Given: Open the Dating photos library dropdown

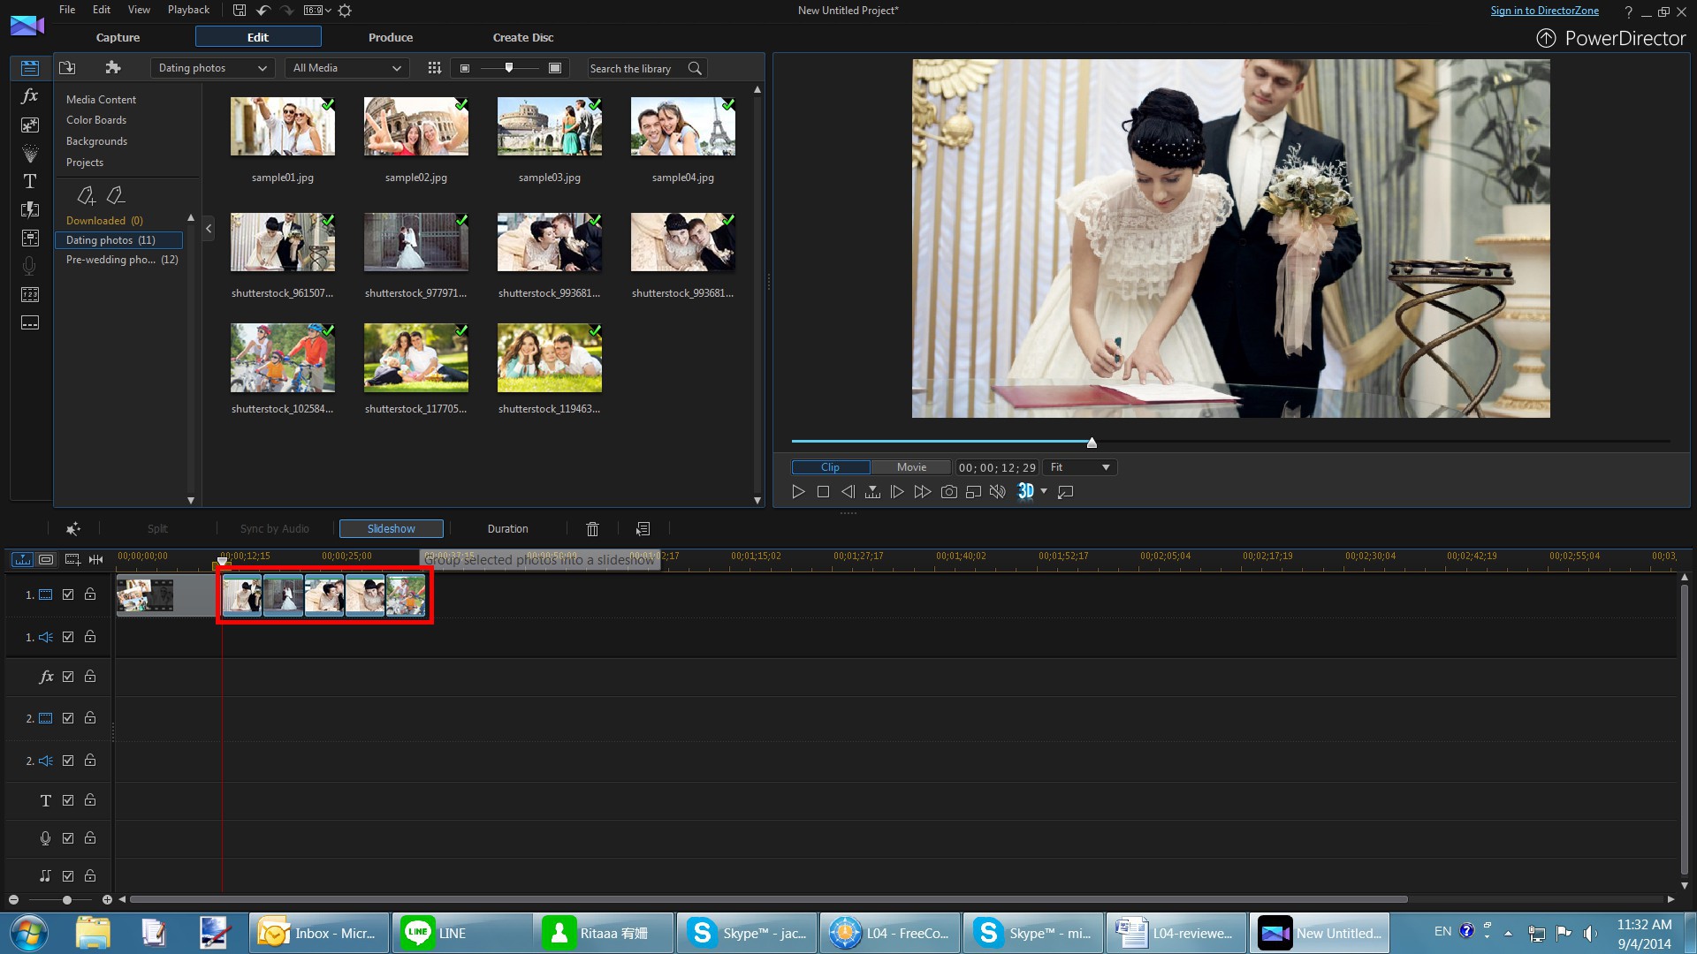Looking at the screenshot, I should [212, 68].
